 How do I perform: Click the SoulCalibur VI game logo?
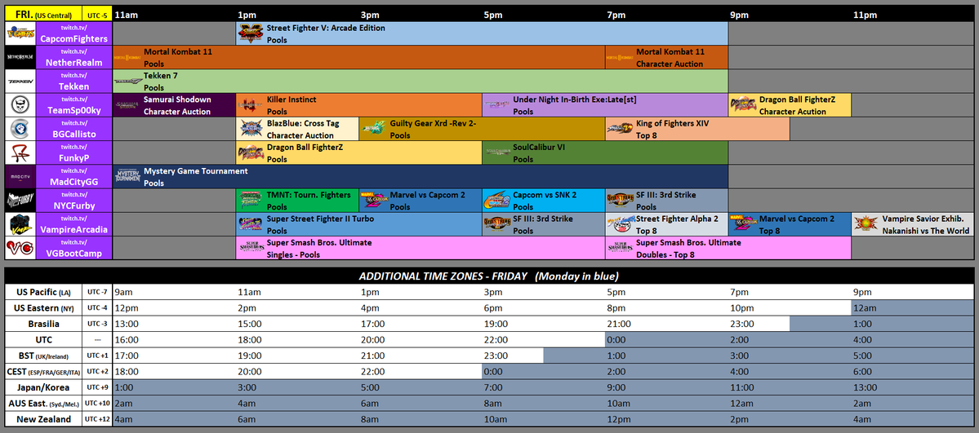pyautogui.click(x=496, y=152)
